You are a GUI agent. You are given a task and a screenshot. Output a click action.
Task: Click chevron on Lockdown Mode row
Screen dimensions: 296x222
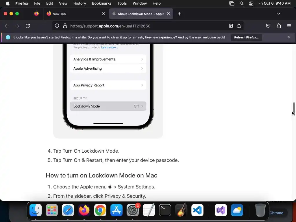142,106
